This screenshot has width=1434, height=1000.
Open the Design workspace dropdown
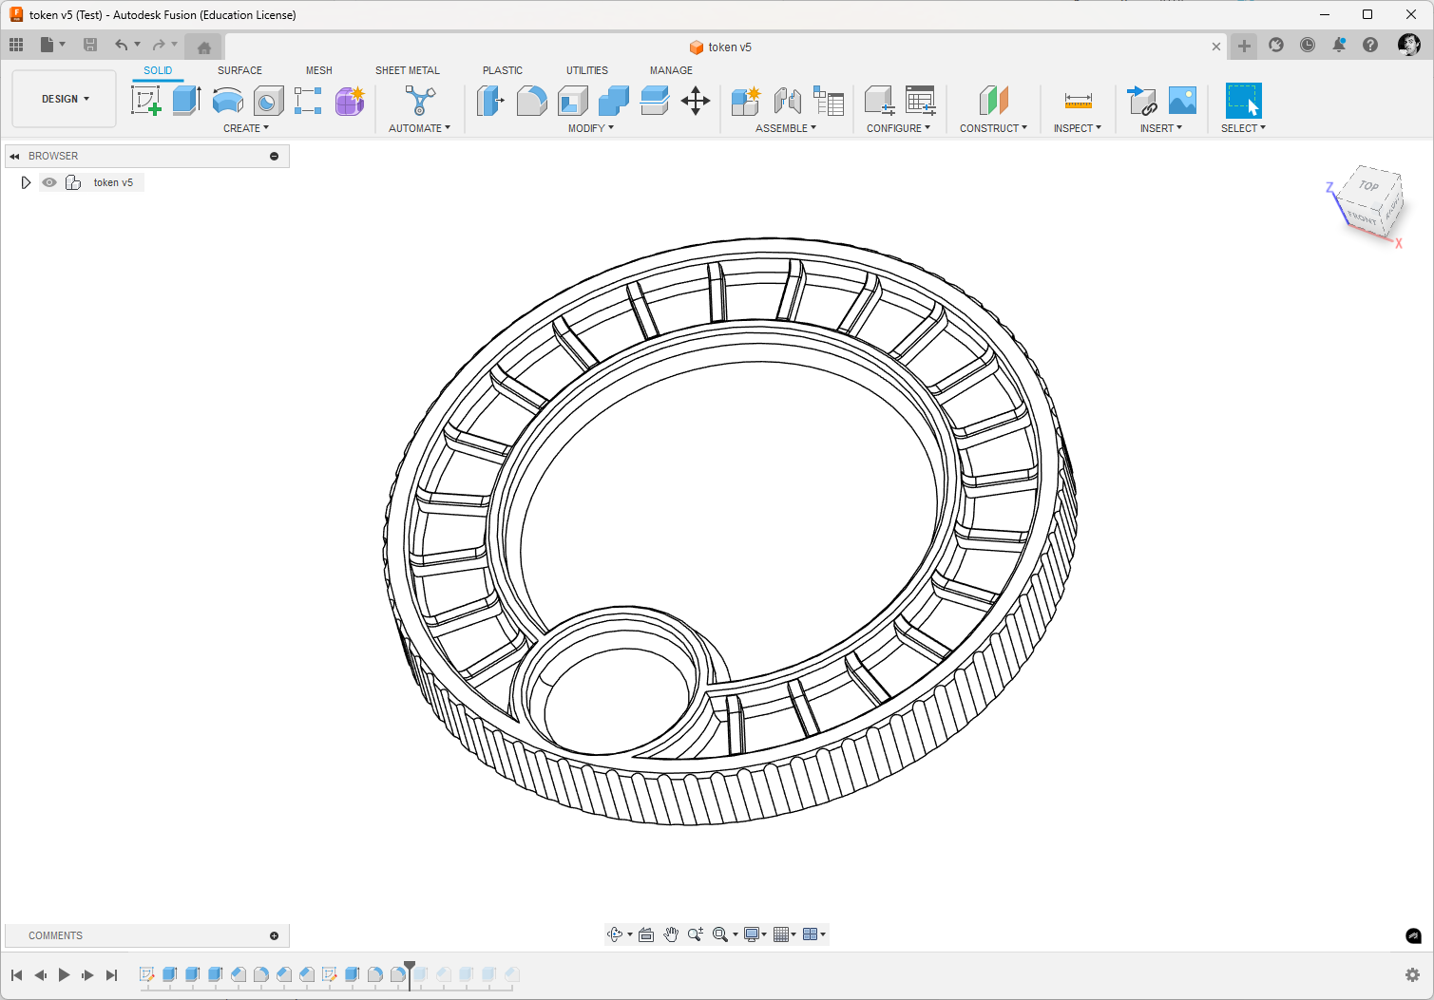coord(65,99)
